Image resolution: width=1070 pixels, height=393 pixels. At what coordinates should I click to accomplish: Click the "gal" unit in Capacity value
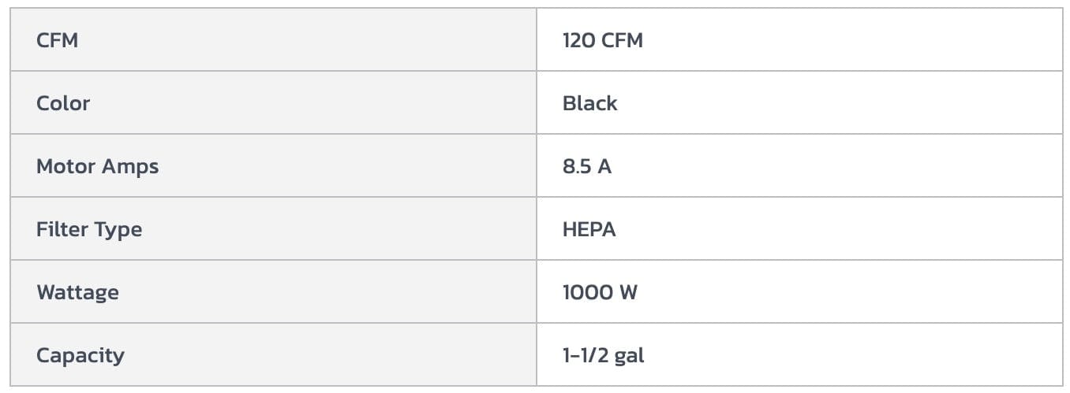[x=630, y=356]
